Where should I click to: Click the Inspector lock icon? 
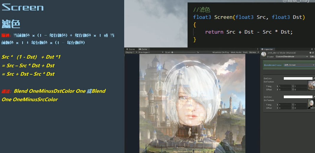(x=312, y=49)
